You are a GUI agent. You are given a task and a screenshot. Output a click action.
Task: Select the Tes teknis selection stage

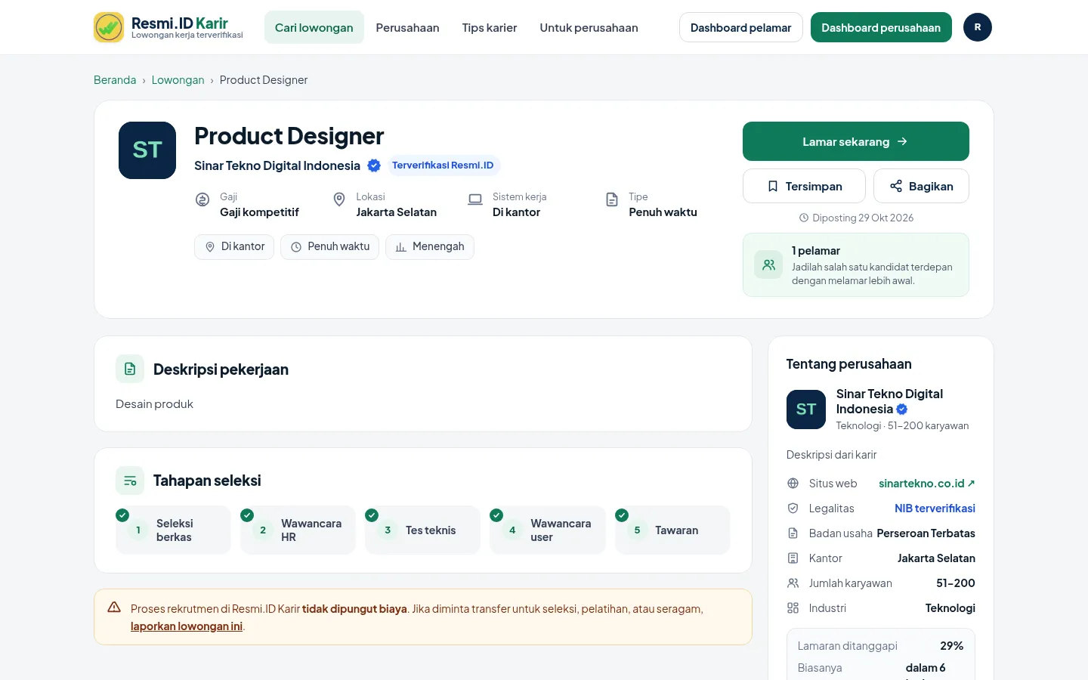(x=422, y=530)
